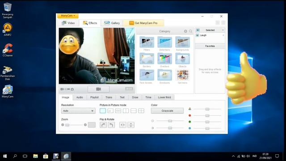Image resolution: width=286 pixels, height=161 pixels.
Task: Select single full-frame Picture in Picture mode
Action: [x=103, y=111]
